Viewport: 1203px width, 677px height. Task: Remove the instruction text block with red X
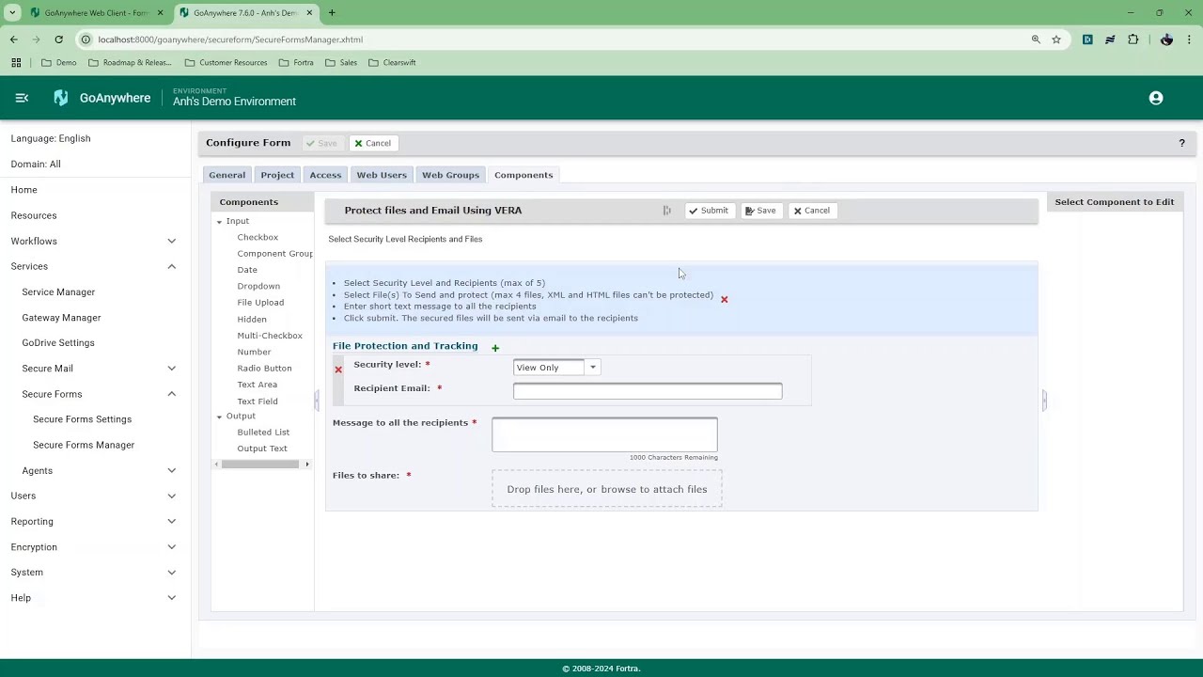[724, 299]
